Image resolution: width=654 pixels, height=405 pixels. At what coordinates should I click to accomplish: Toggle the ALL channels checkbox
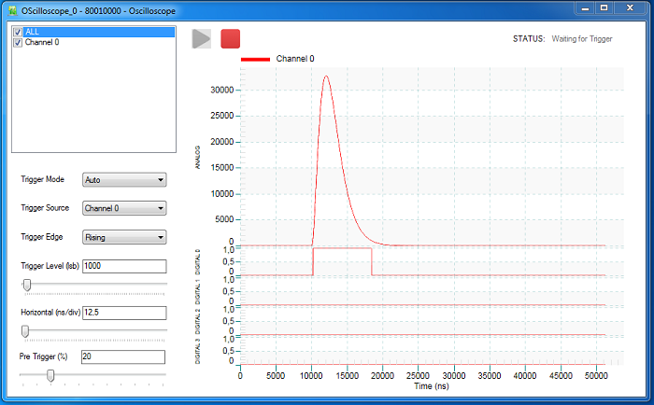click(x=18, y=32)
